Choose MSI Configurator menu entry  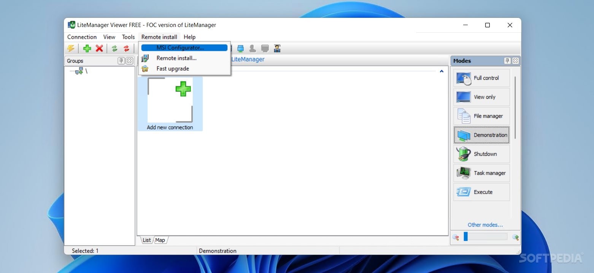[184, 48]
